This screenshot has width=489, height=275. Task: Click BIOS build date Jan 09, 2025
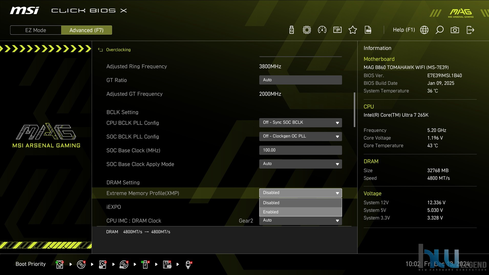pos(441,83)
